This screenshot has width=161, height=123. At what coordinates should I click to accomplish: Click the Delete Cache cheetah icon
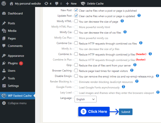click(83, 3)
